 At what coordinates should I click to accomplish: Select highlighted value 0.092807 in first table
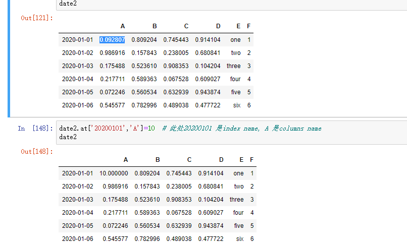112,40
